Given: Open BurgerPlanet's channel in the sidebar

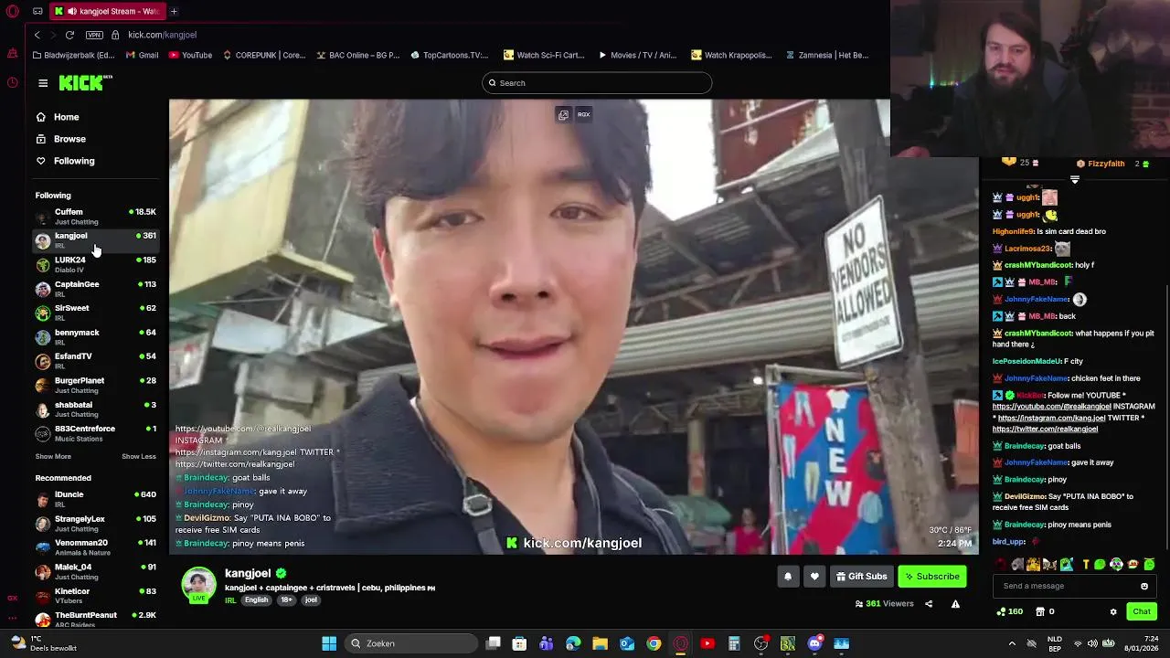Looking at the screenshot, I should (95, 385).
